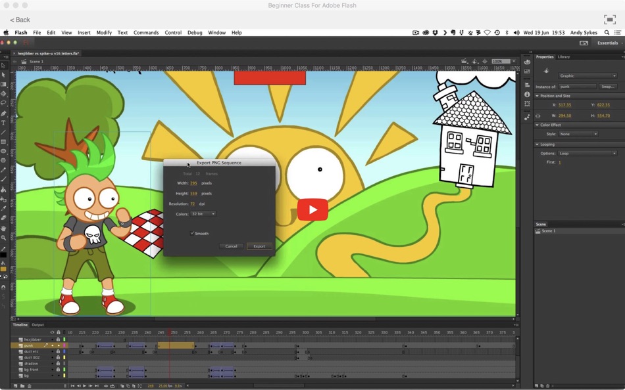Open the Info panel icon
Screen dimensions: 625x390
pyautogui.click(x=527, y=95)
